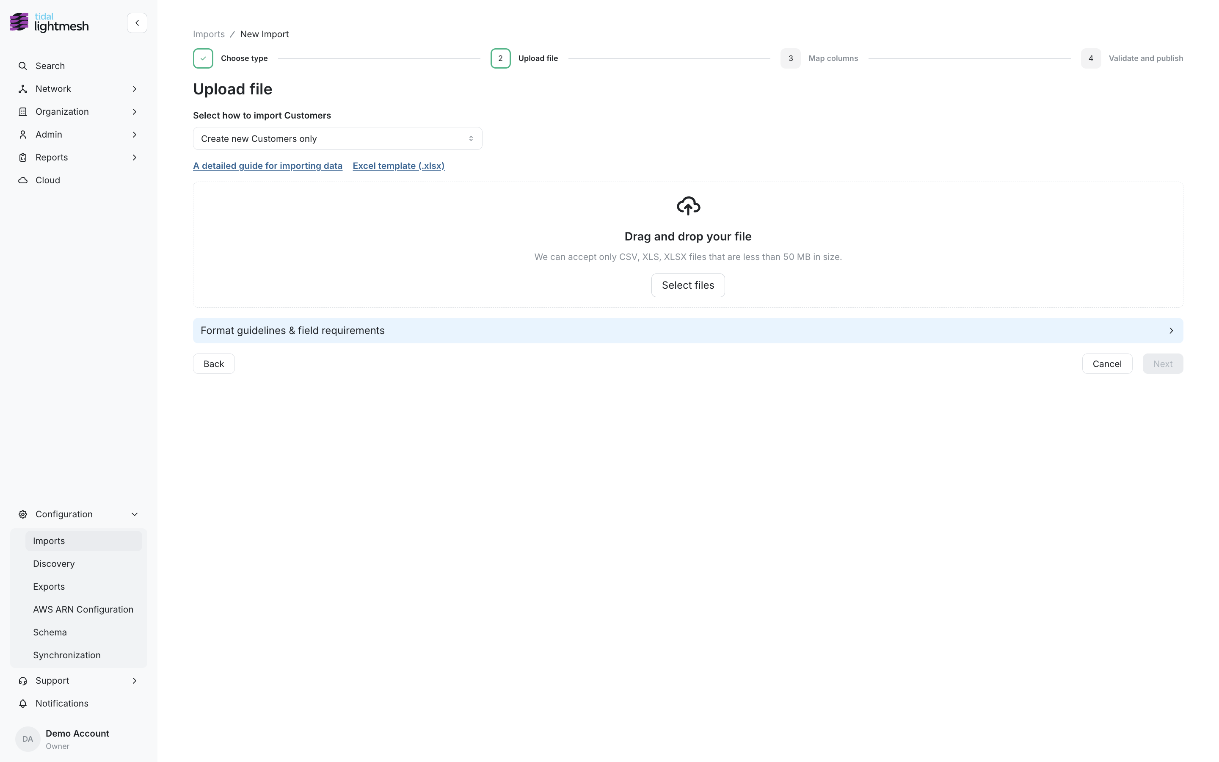
Task: Open the Synchronization page
Action: (84, 655)
